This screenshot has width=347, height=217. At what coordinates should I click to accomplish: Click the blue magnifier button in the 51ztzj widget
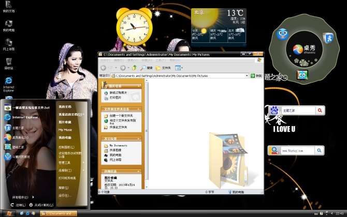coord(319,150)
